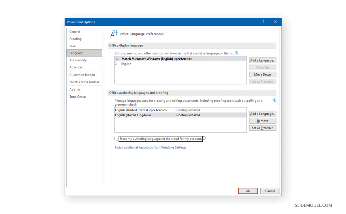Open the Trust Center section
346x214 pixels.
tap(78, 96)
